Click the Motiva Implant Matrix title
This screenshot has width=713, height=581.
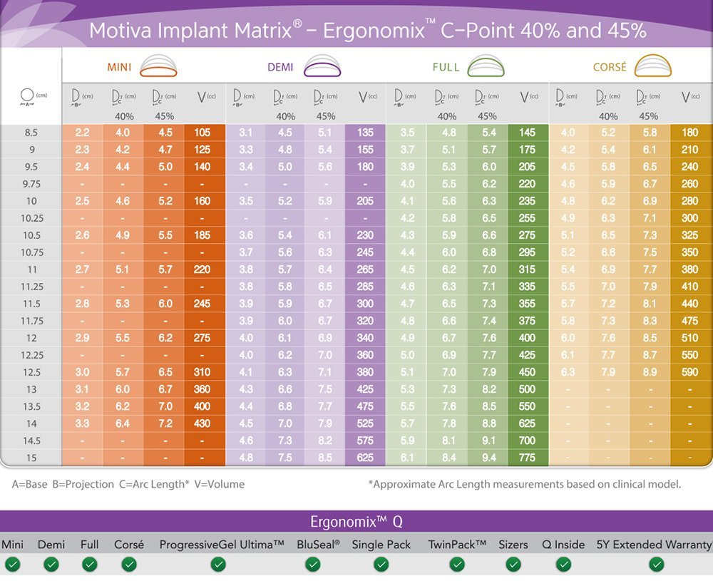(367, 31)
